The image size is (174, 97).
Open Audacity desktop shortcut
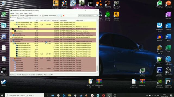(x=160, y=38)
